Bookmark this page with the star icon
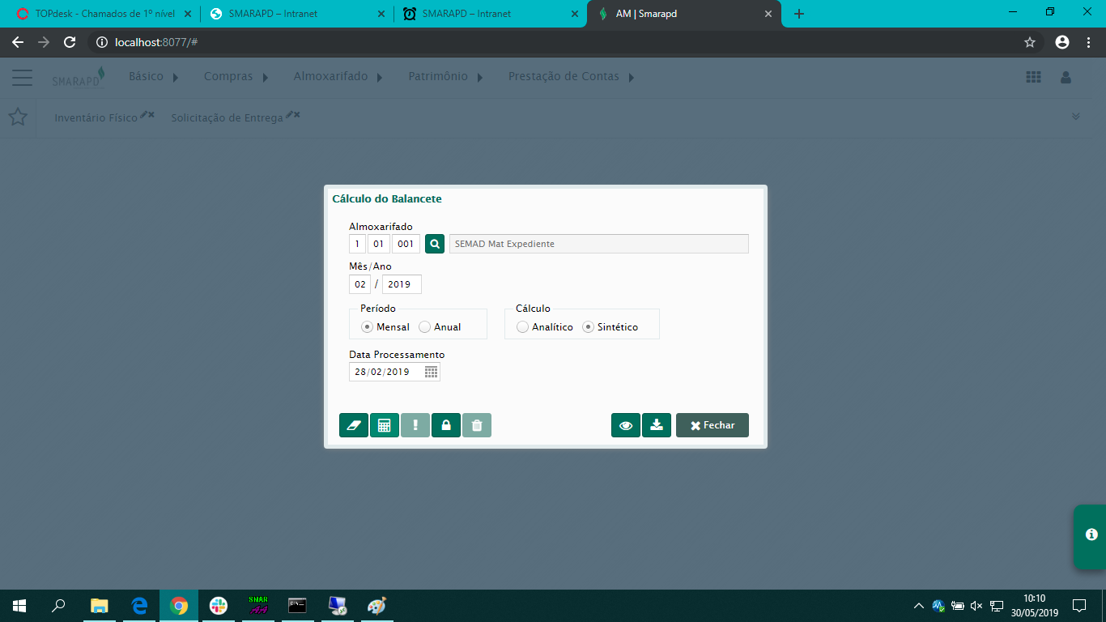This screenshot has width=1106, height=622. (1030, 42)
